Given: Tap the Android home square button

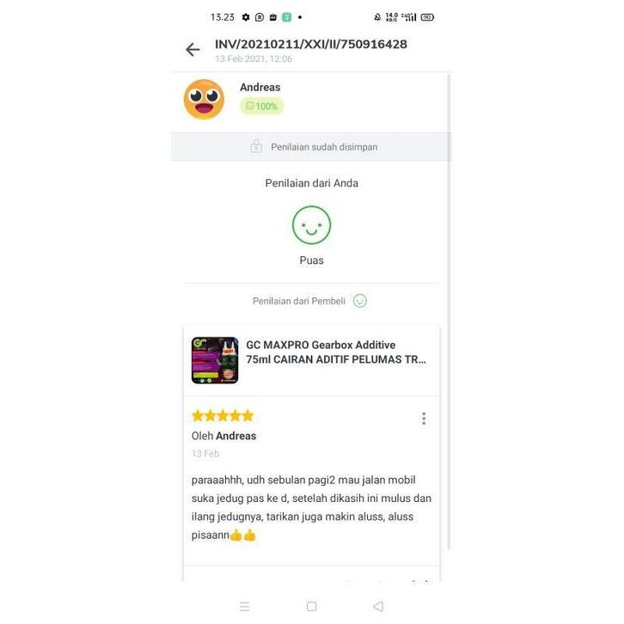Looking at the screenshot, I should pos(312,607).
